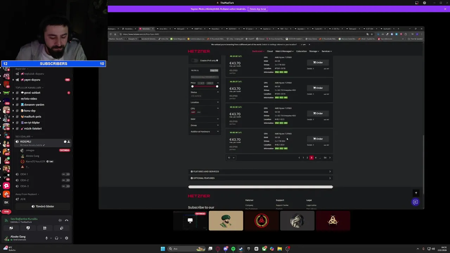450x253 pixels.
Task: Click Devre dışı bırak in streamer banner
Action: 258,9
